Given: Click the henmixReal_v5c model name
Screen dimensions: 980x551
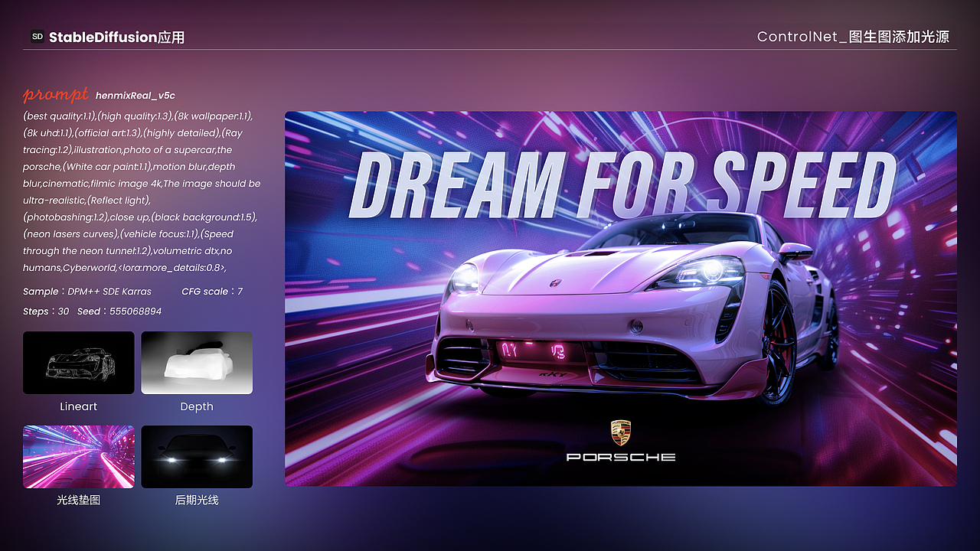Looking at the screenshot, I should pos(136,96).
